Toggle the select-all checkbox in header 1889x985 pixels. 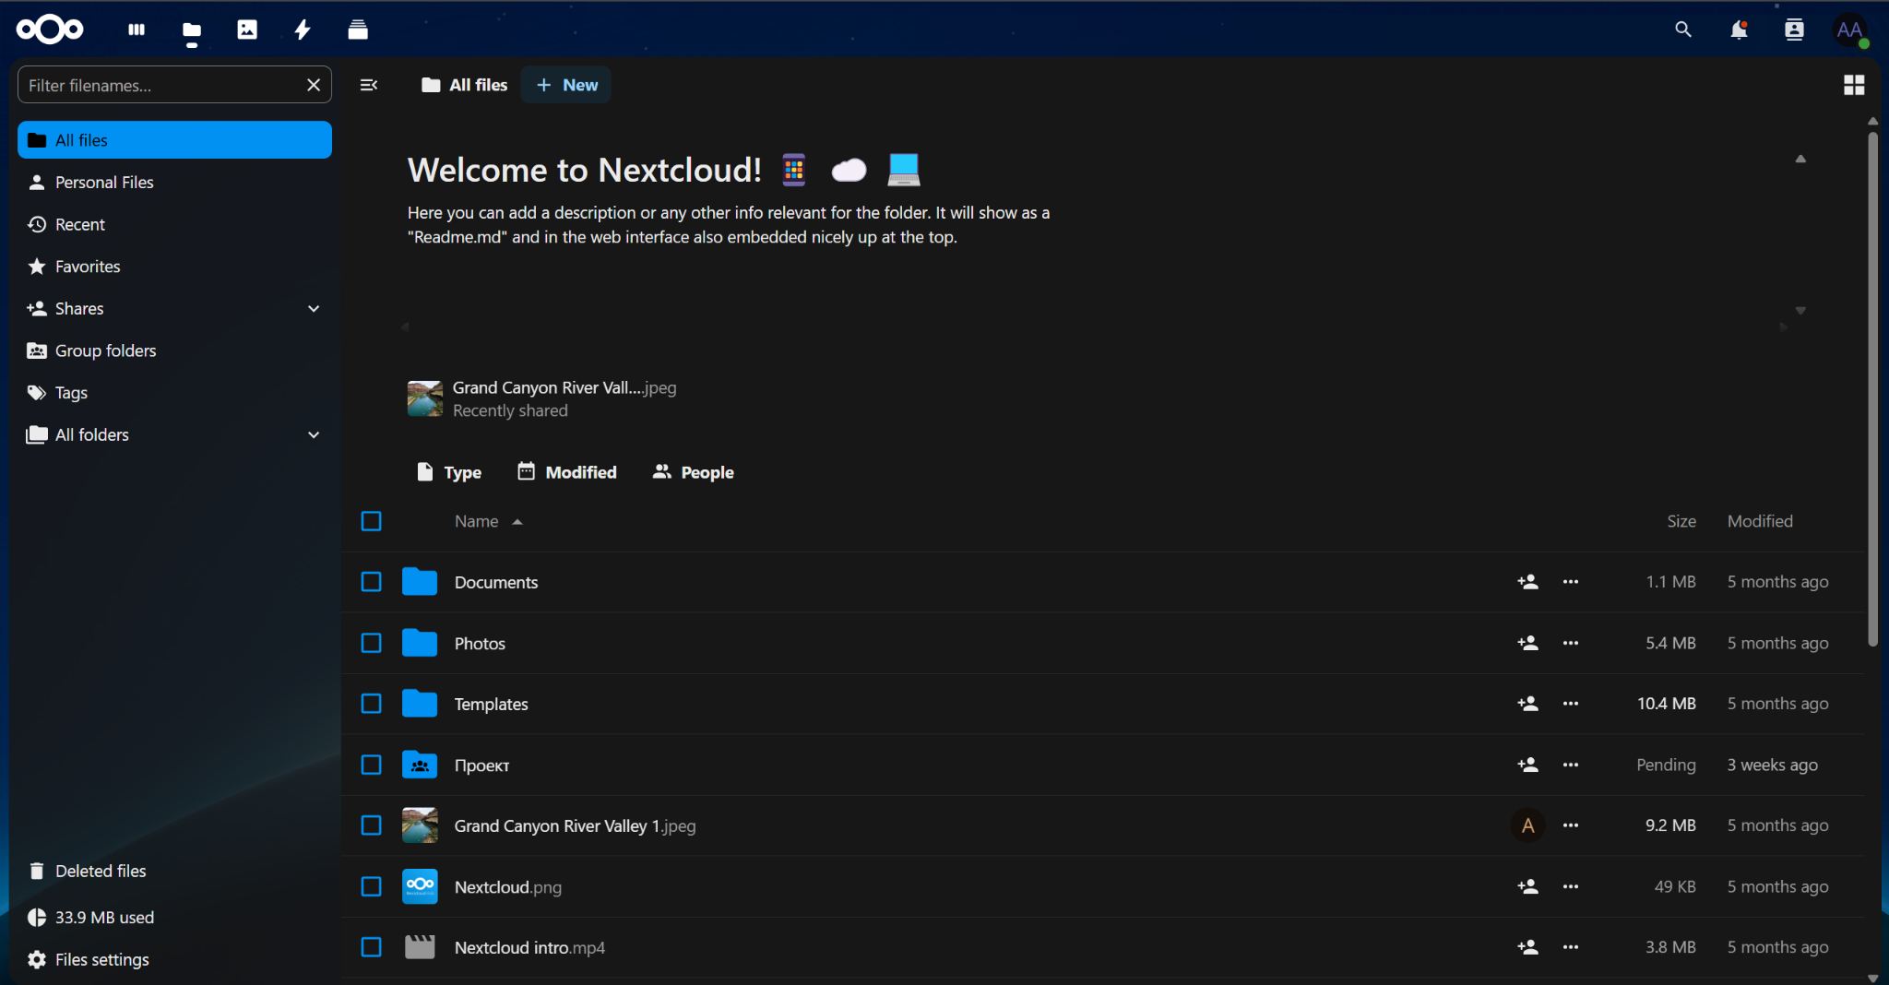tap(371, 521)
